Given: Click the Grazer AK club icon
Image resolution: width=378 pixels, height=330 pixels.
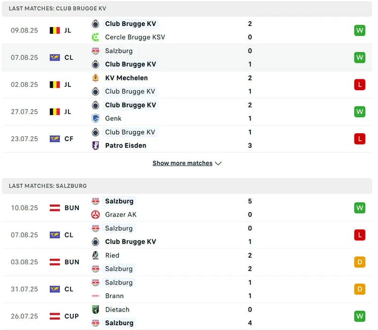Looking at the screenshot, I should 97,214.
